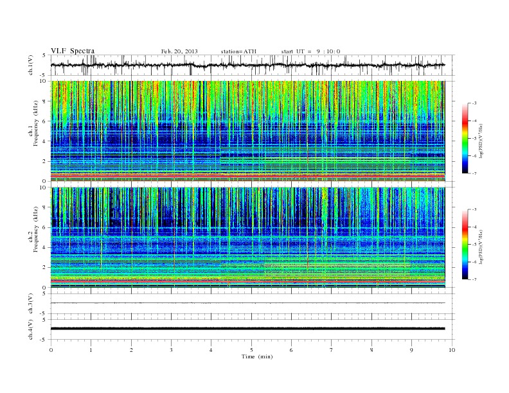Click the time axis tick label '3'
Screen dimensions: 509x393
click(171, 350)
